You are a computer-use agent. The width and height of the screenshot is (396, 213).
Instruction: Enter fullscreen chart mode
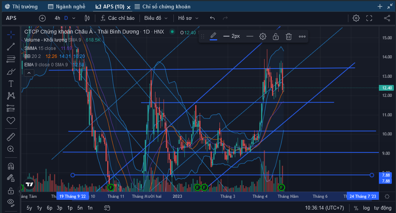coord(369,18)
